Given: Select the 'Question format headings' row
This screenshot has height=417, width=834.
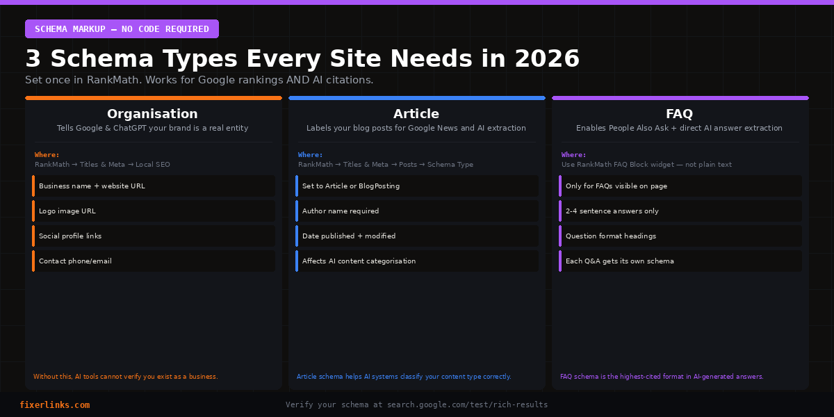Looking at the screenshot, I should coord(680,236).
